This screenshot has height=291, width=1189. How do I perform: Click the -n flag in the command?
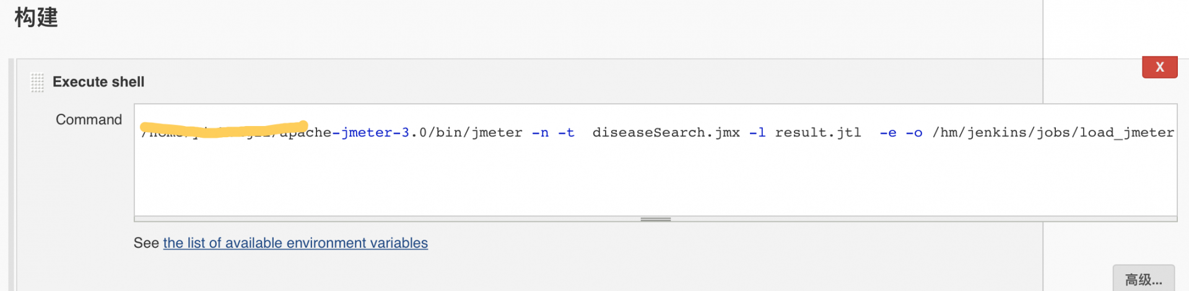[540, 132]
